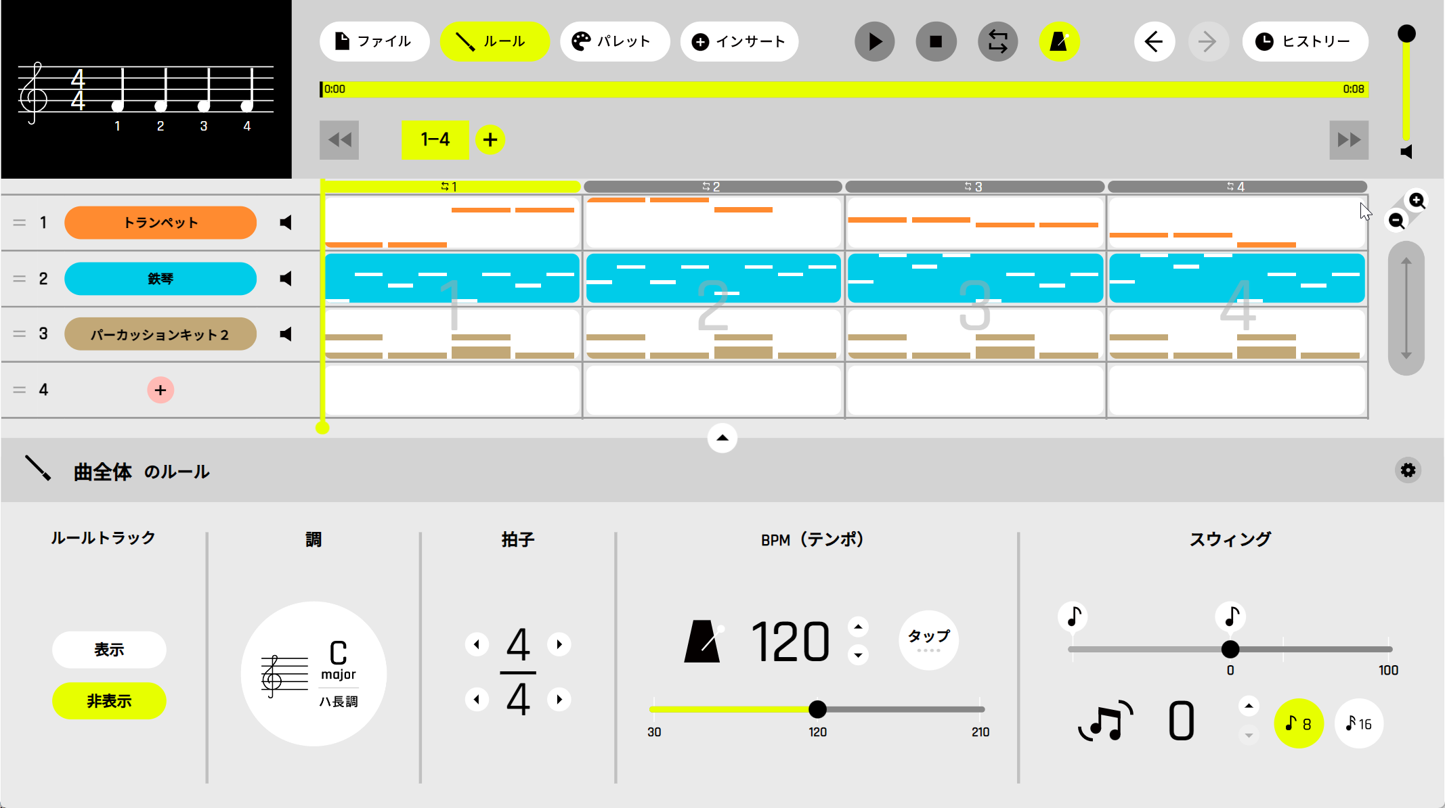Click 表示 to show the rule track
The height and width of the screenshot is (808, 1445).
pyautogui.click(x=109, y=650)
